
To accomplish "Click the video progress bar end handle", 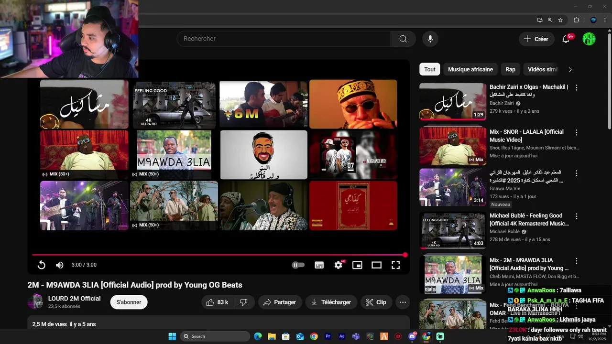I will click(x=405, y=255).
